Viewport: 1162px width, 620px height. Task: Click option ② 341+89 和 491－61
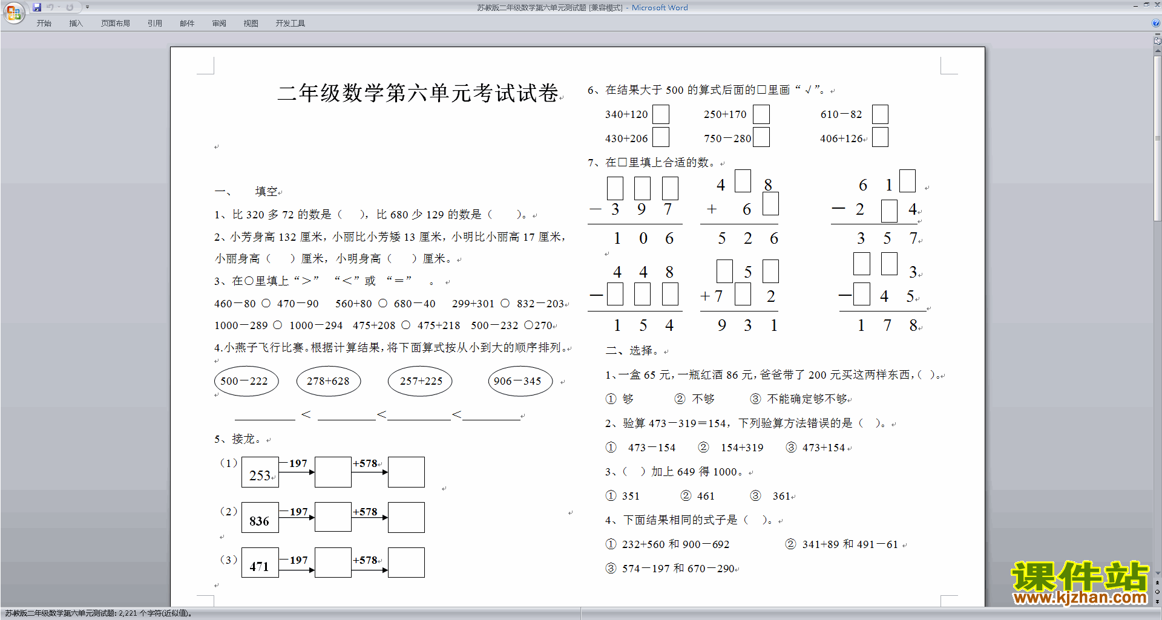[842, 544]
